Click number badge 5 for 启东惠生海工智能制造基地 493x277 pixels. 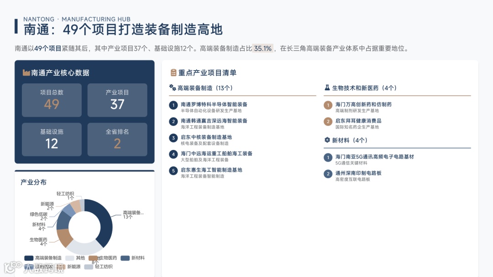tap(173, 171)
